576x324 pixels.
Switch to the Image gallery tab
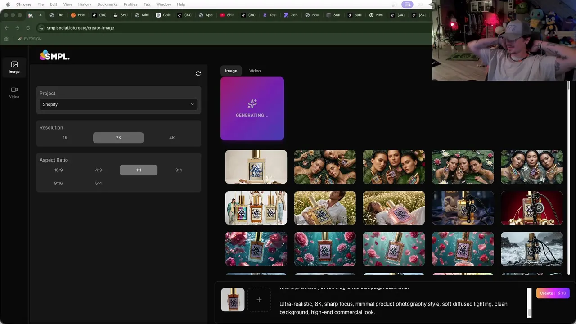231,71
